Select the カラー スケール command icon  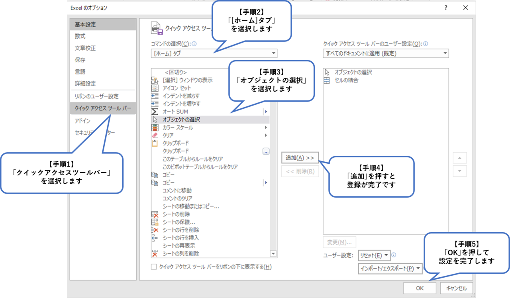155,127
